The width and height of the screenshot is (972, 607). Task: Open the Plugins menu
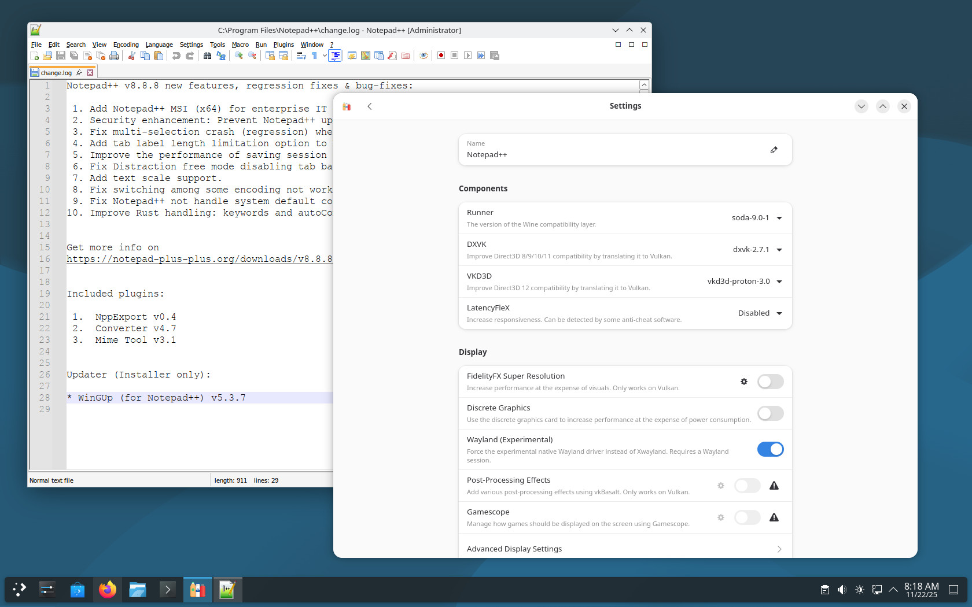[283, 45]
